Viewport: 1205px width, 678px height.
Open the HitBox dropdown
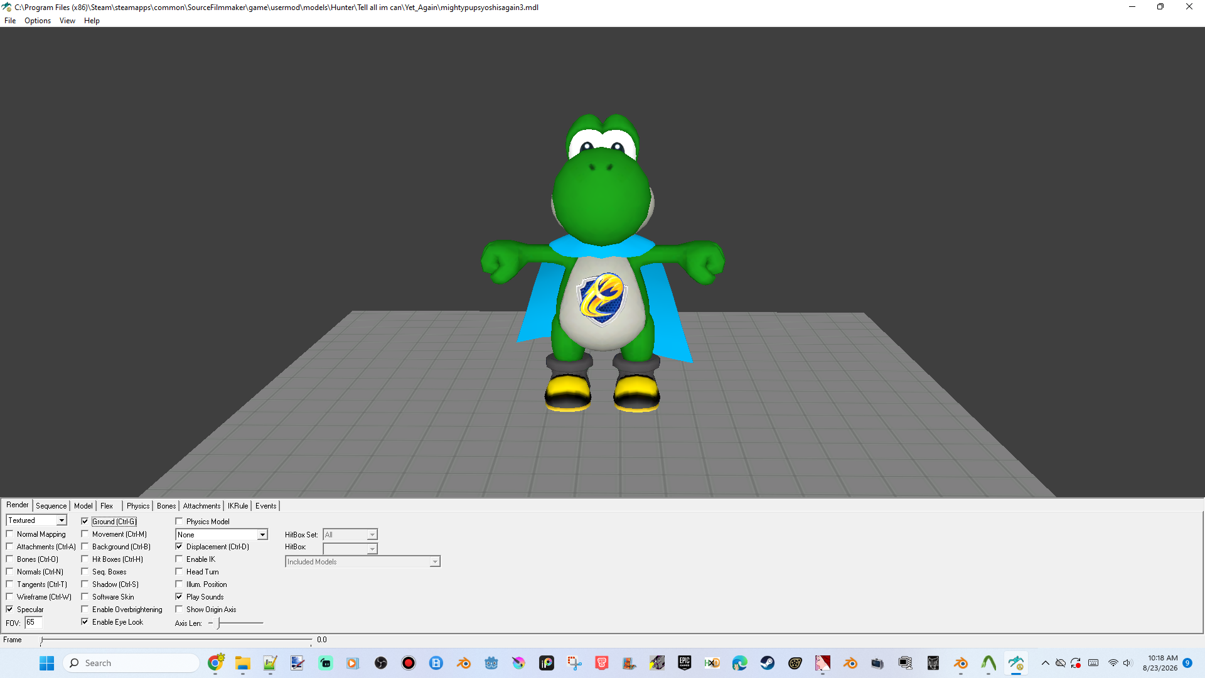pyautogui.click(x=350, y=548)
